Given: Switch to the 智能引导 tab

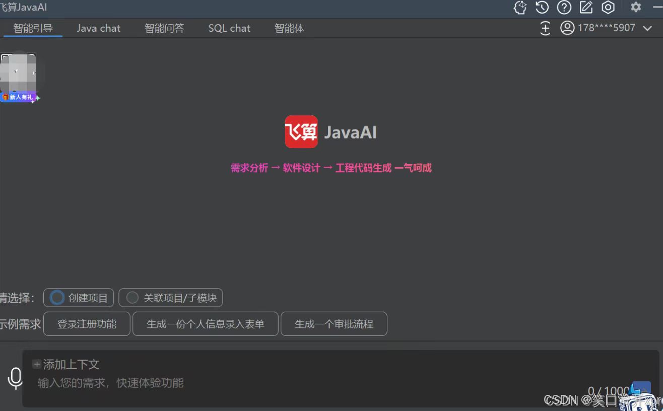Looking at the screenshot, I should 33,28.
